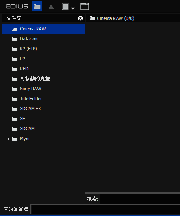Open the K2 (FTP) folder

pos(44,49)
